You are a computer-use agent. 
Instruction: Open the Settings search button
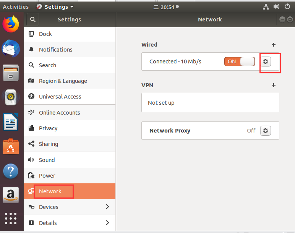pyautogui.click(x=33, y=19)
